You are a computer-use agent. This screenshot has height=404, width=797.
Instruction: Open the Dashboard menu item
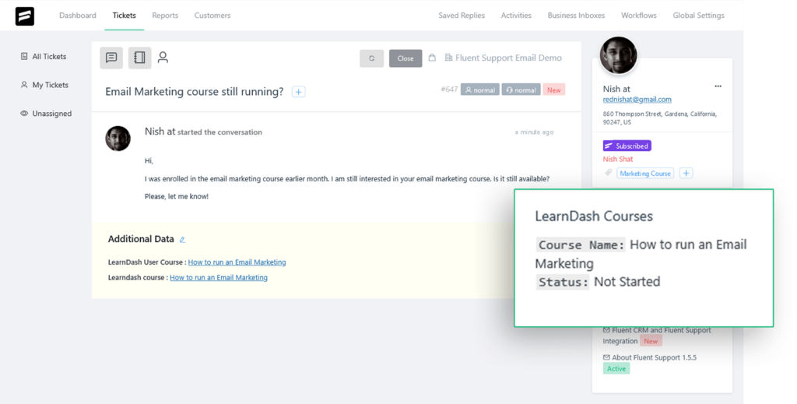point(77,16)
